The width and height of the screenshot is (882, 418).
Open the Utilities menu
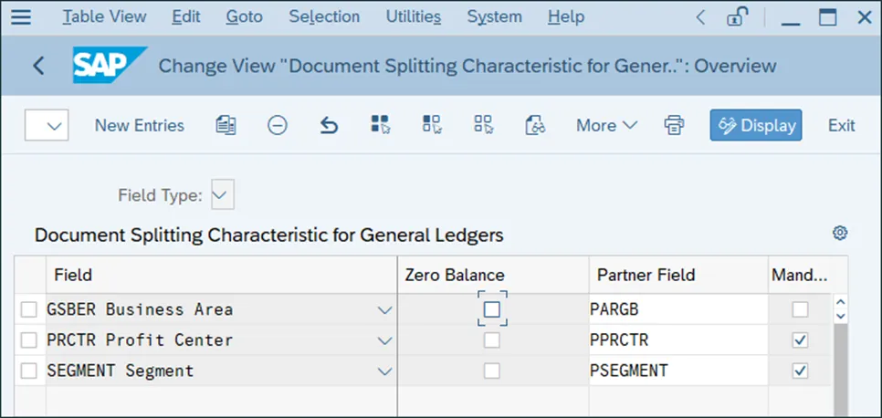(413, 16)
